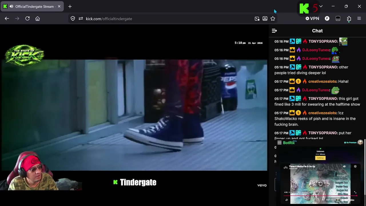Open the extensions puzzle icon
Image resolution: width=366 pixels, height=206 pixels.
point(349,19)
